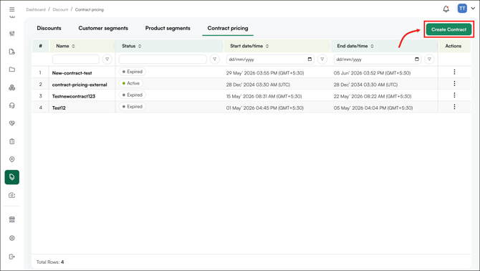Open the hamburger menu icon

(12, 9)
